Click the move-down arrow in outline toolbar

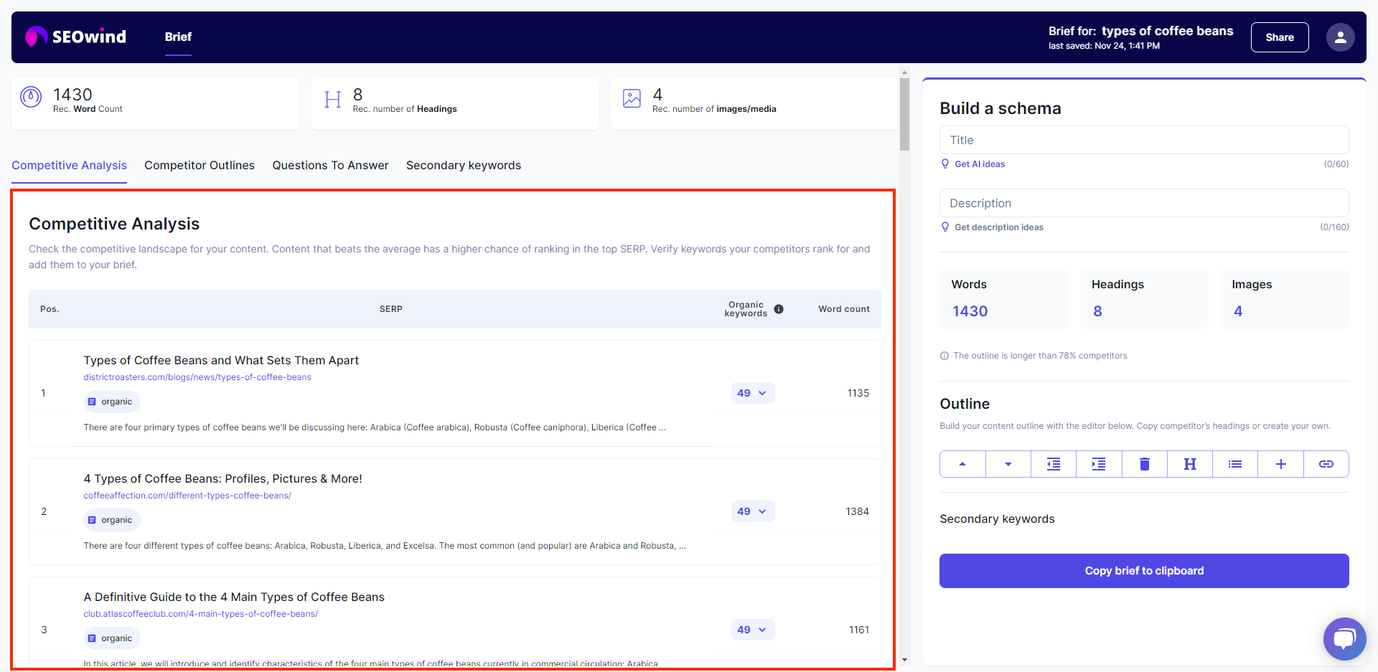pos(1008,464)
